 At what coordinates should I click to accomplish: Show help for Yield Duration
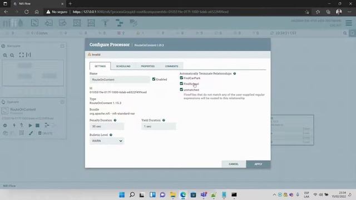click(164, 120)
